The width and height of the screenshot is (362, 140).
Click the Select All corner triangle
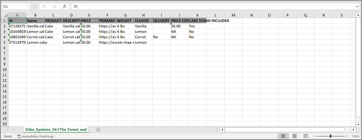[x=5, y=15]
